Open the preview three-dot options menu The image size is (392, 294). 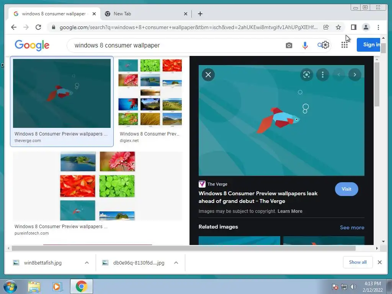(x=322, y=75)
